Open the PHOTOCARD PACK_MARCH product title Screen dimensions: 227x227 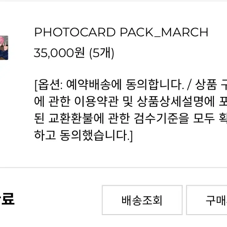click(121, 32)
